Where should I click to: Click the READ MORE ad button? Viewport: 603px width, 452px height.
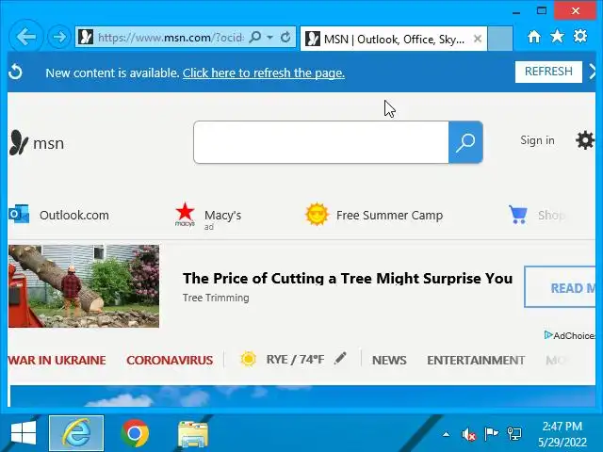point(560,287)
